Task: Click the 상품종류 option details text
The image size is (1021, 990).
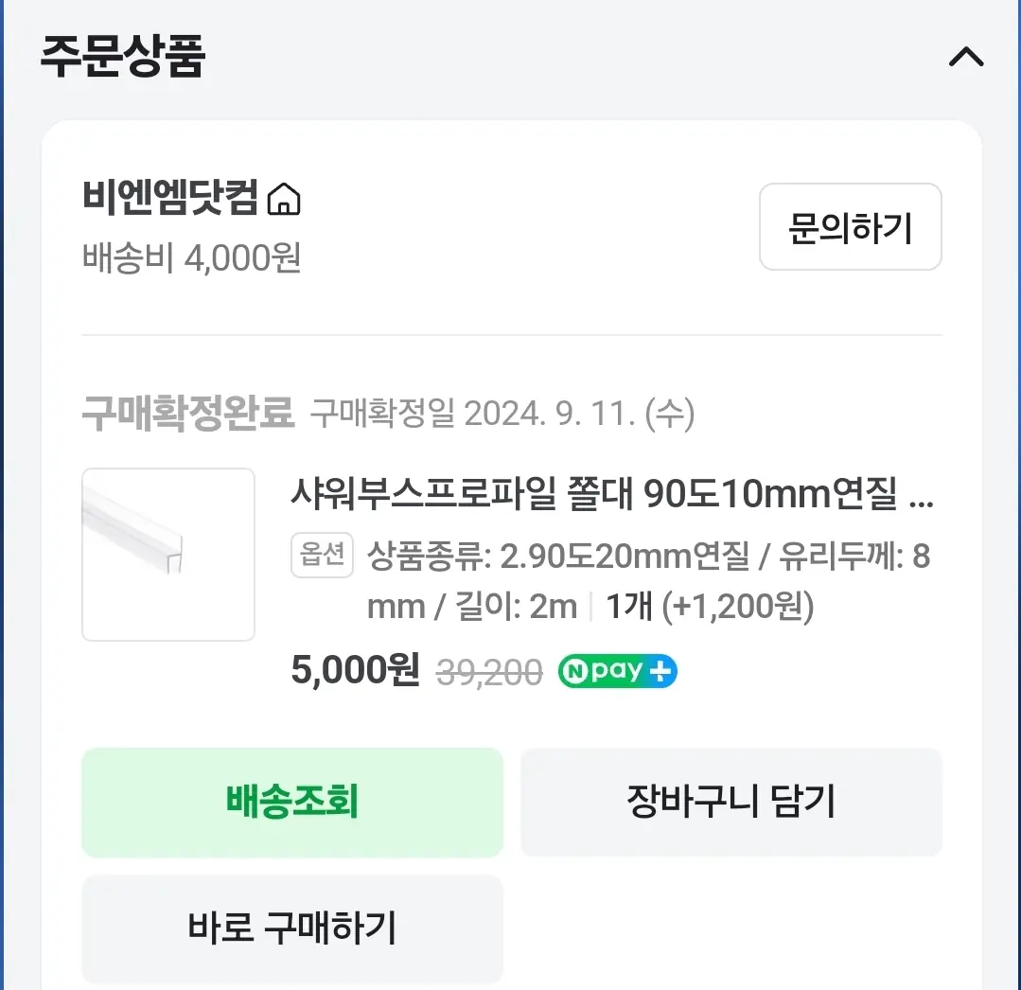Action: click(x=558, y=557)
